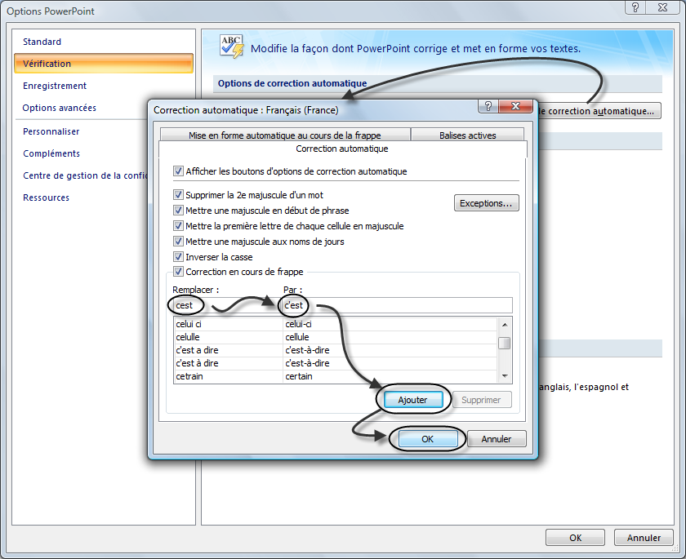The image size is (686, 559).
Task: Disable 'Correction en cours de frappe'
Action: [x=179, y=272]
